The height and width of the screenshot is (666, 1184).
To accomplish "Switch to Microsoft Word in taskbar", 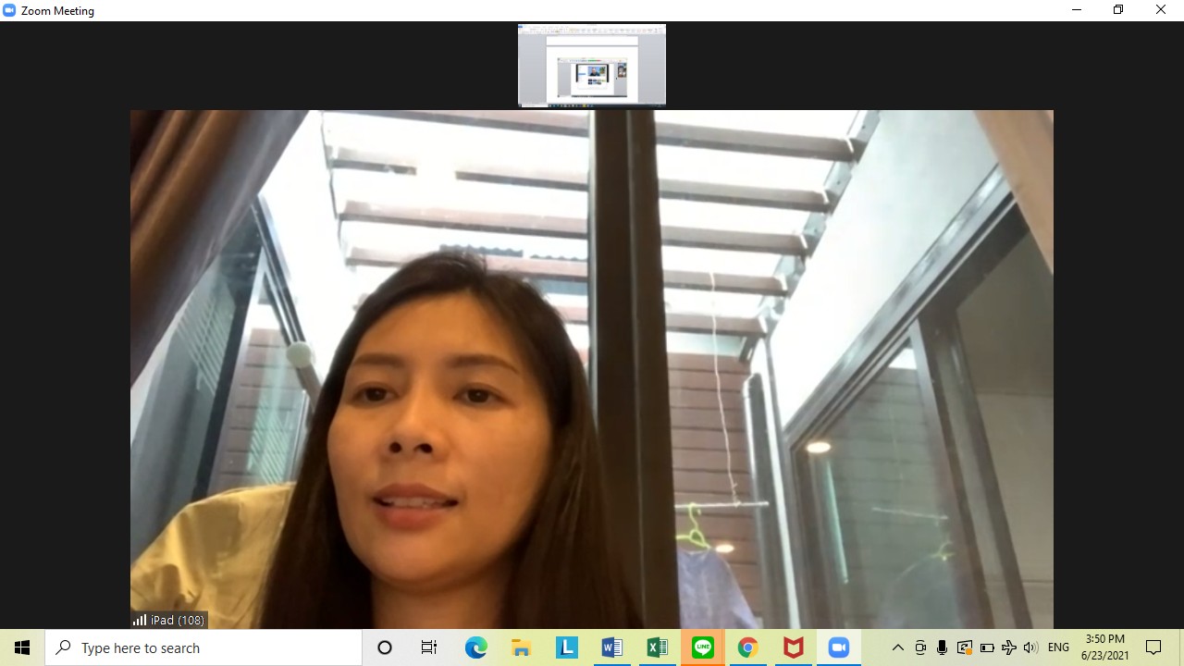I will (611, 647).
